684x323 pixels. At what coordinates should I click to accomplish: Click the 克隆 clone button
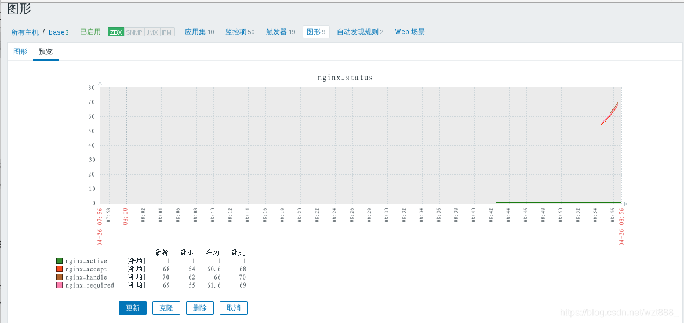coord(166,308)
